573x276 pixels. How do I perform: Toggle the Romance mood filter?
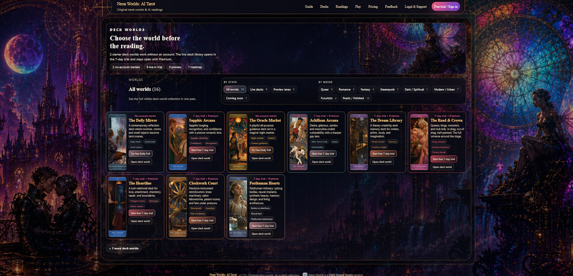coord(346,89)
